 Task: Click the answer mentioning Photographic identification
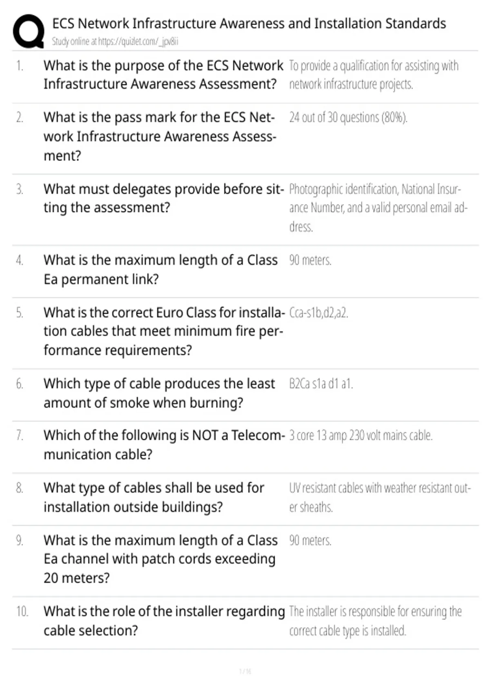click(x=379, y=208)
